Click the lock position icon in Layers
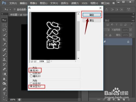 coord(106,35)
